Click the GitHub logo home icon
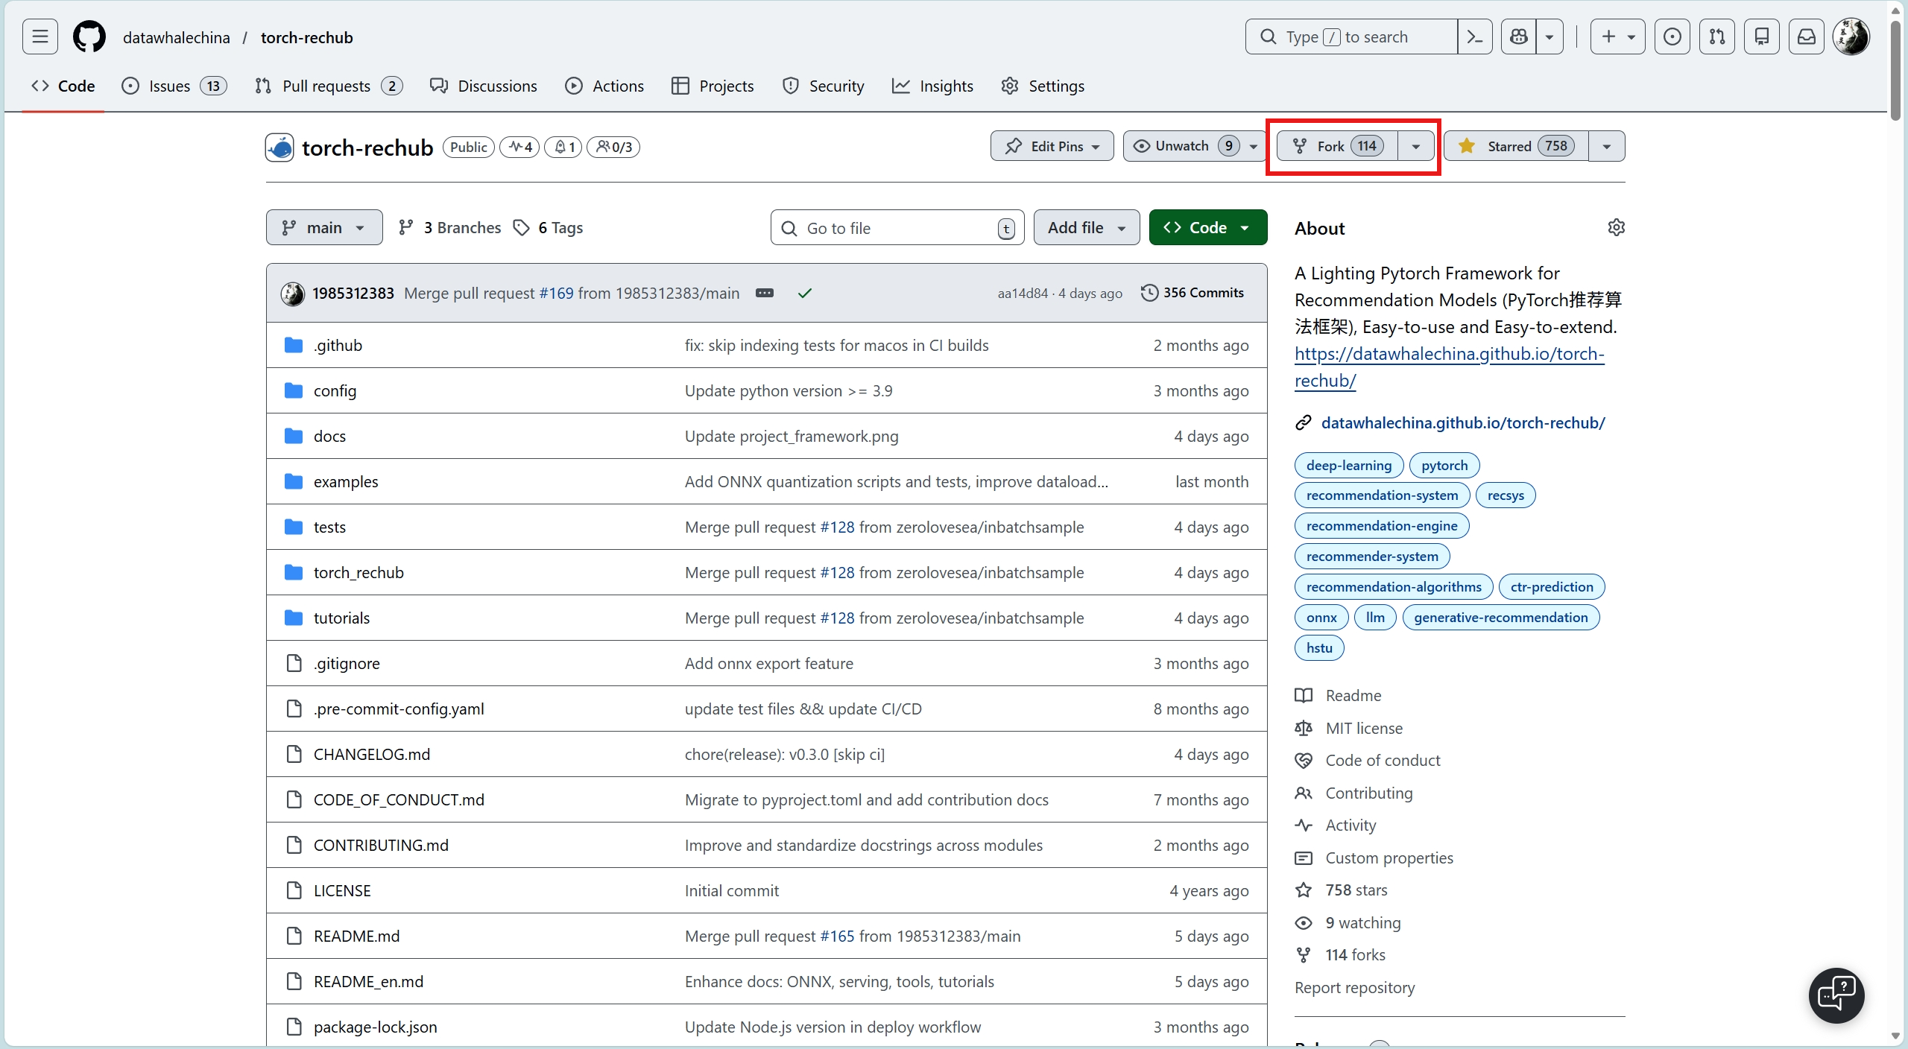Viewport: 1908px width, 1049px height. click(x=89, y=37)
